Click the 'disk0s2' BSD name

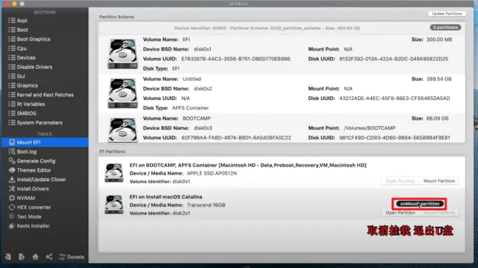tap(203, 88)
